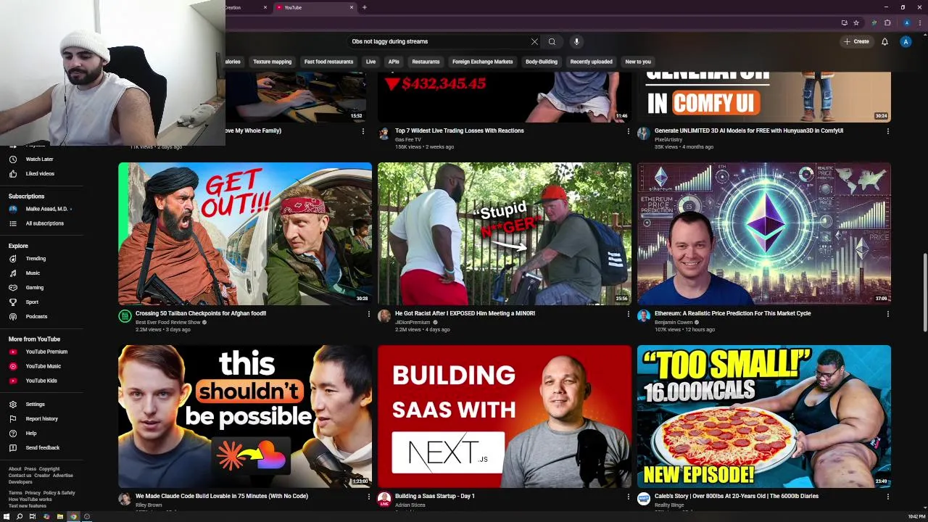Open Report history
This screenshot has width=928, height=522.
click(41, 418)
